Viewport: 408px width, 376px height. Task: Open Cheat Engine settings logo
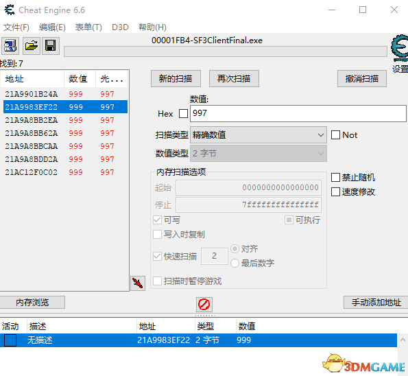pos(400,48)
